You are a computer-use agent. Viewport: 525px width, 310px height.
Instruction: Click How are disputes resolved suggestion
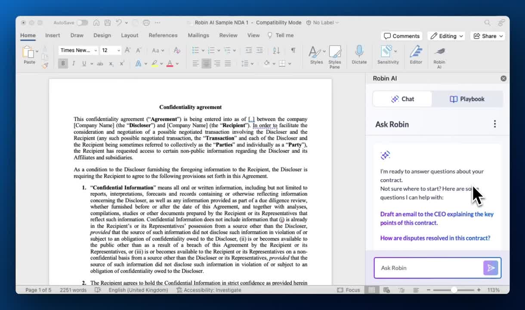[435, 238]
